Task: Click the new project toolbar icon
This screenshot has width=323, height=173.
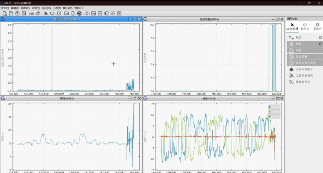Action: pyautogui.click(x=5, y=13)
